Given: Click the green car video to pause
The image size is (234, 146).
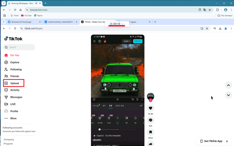Looking at the screenshot, I should pyautogui.click(x=118, y=71).
